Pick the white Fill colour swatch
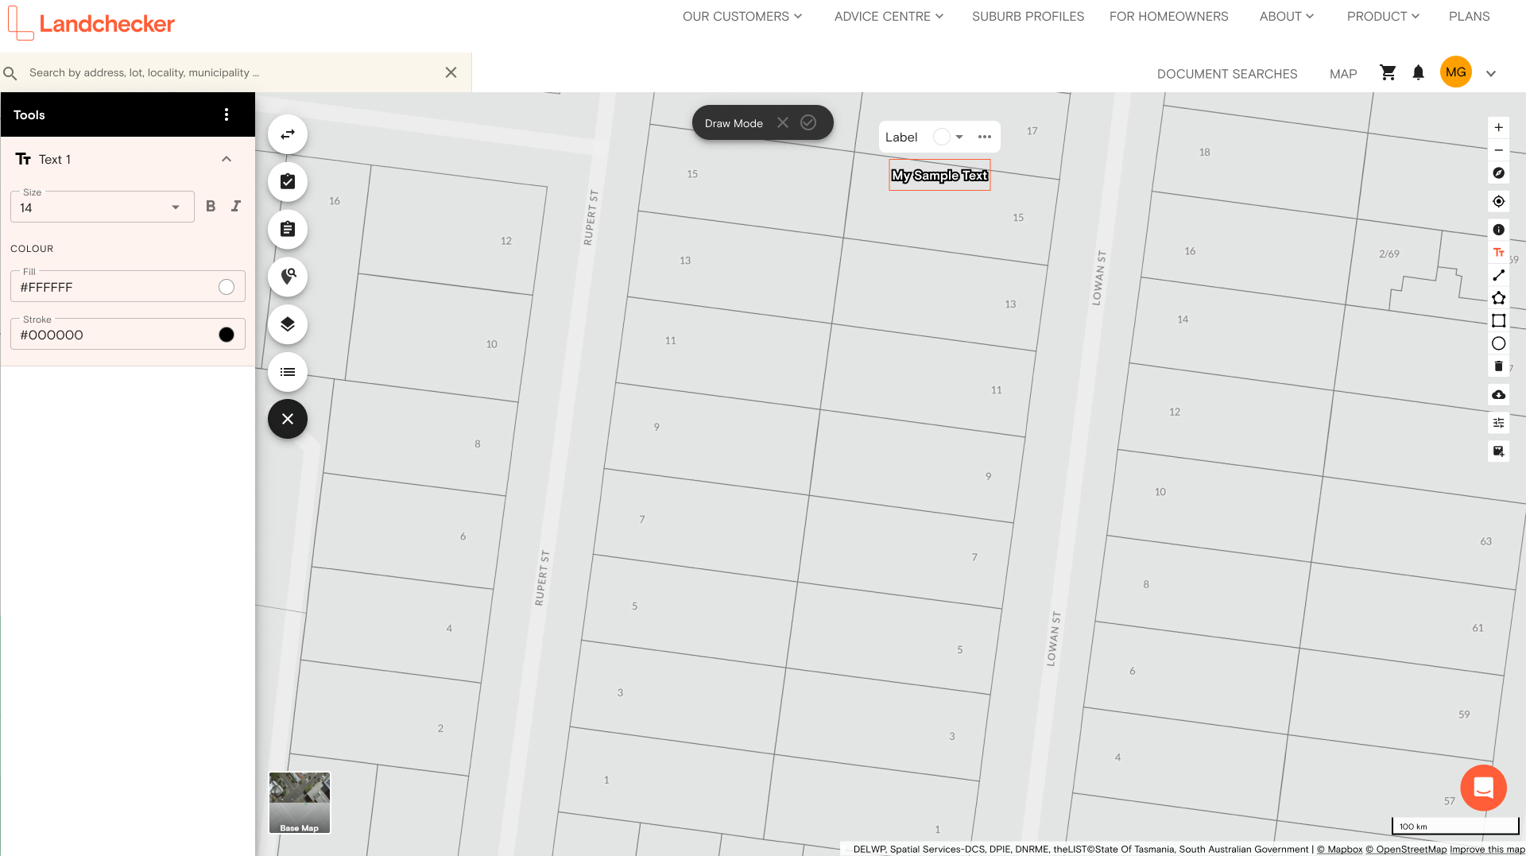Image resolution: width=1526 pixels, height=856 pixels. tap(227, 287)
